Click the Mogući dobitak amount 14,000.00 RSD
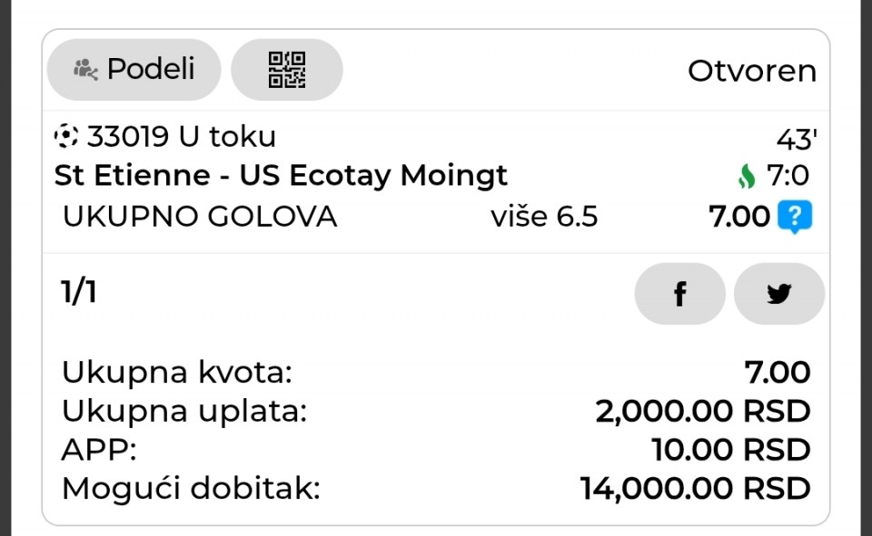The width and height of the screenshot is (872, 536). (x=695, y=489)
